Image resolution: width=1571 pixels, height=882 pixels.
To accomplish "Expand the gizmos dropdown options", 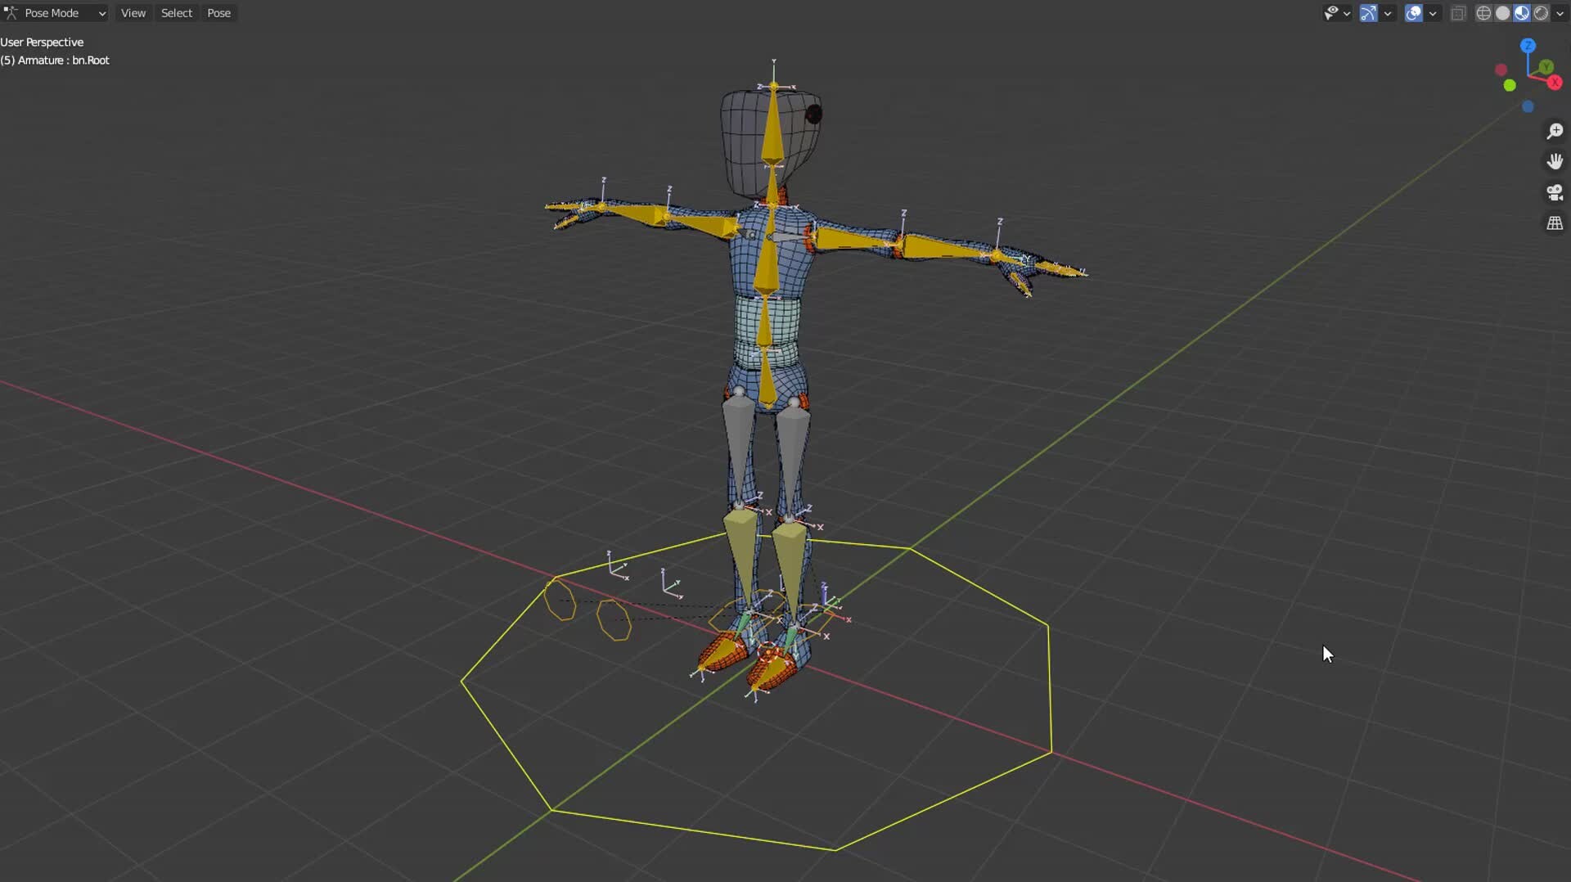I will tap(1389, 13).
